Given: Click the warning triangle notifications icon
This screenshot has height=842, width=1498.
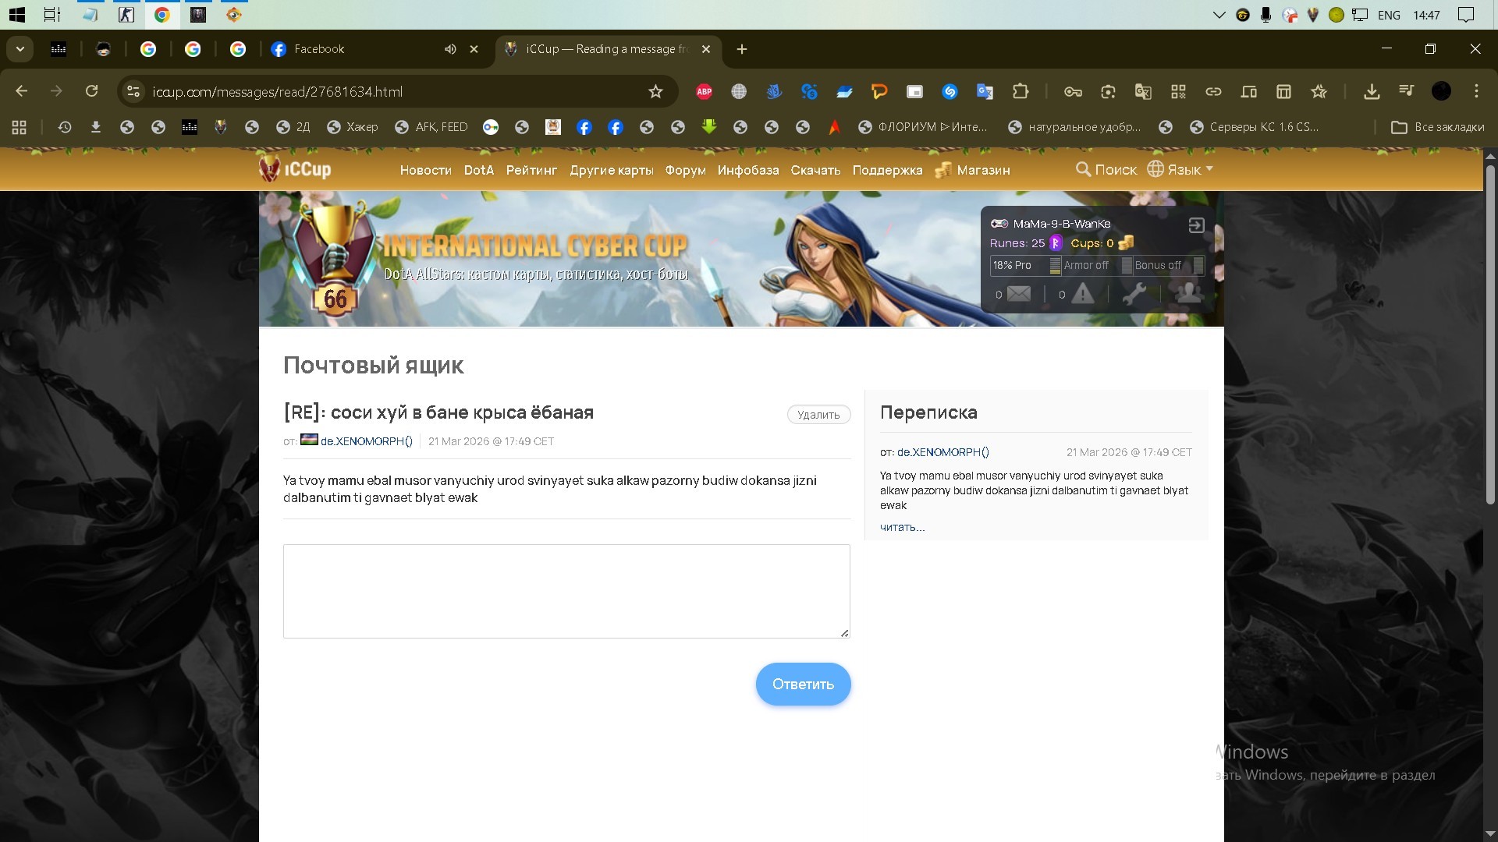Looking at the screenshot, I should [1082, 294].
